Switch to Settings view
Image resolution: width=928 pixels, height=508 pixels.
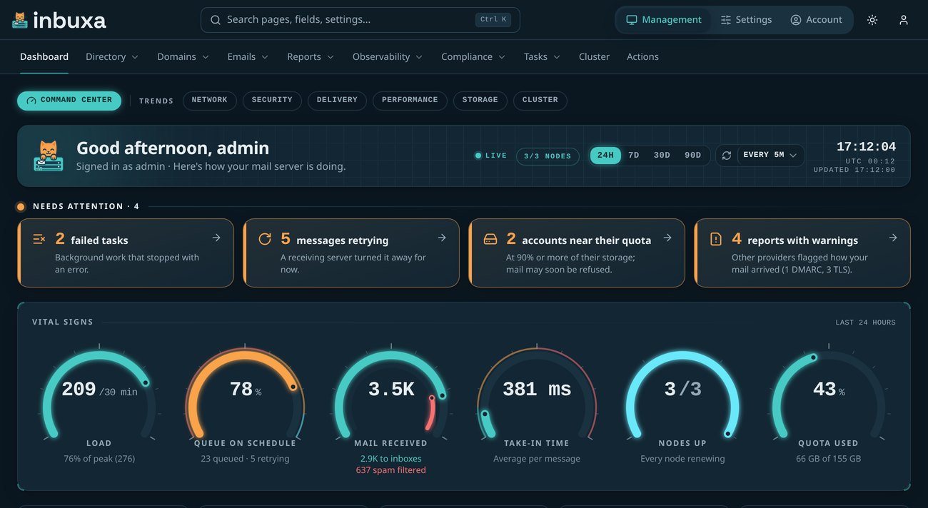tap(746, 20)
